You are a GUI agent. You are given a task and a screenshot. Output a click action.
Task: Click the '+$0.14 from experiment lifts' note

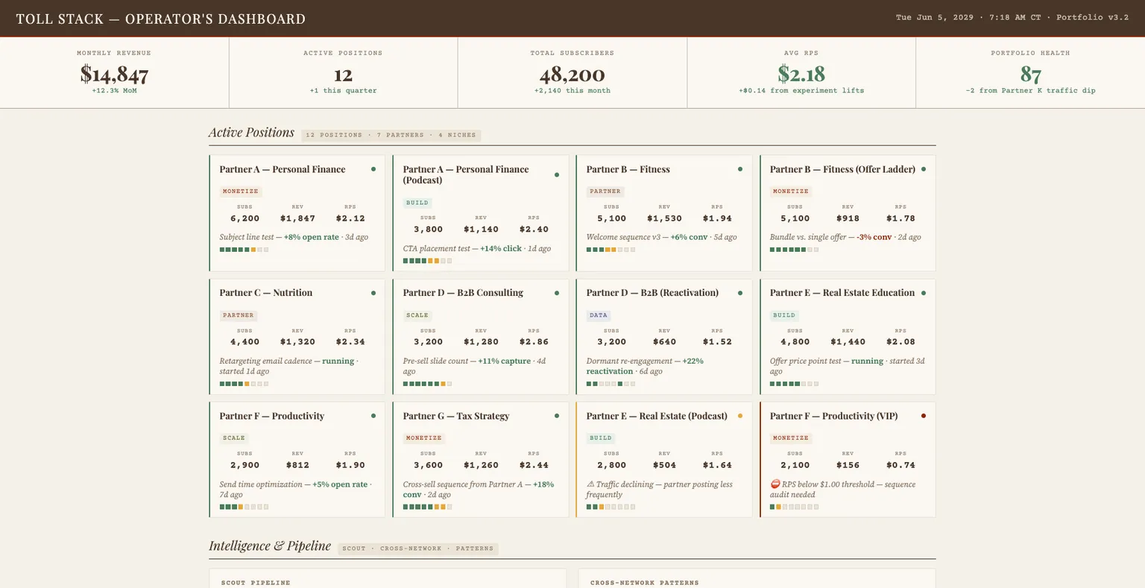[x=801, y=91]
